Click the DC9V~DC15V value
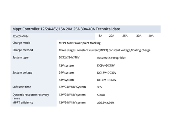171x132 pixels. tap(106, 66)
